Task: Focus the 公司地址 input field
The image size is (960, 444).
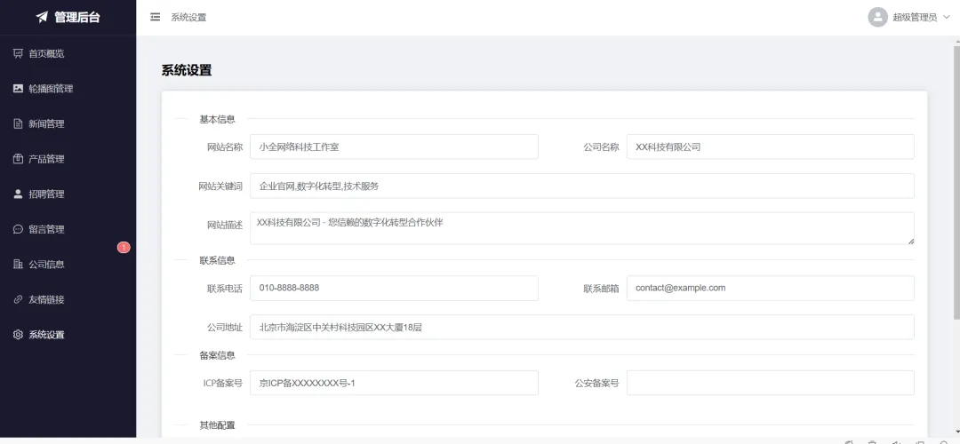Action: 582,327
